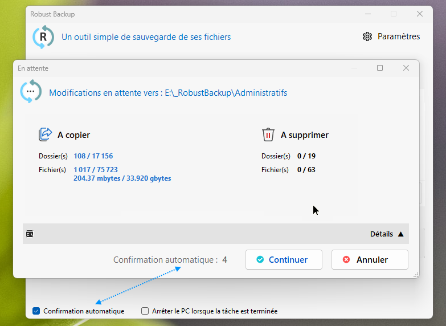The height and width of the screenshot is (326, 446).
Task: Select folder count 108 / 17 156
Action: pos(93,156)
